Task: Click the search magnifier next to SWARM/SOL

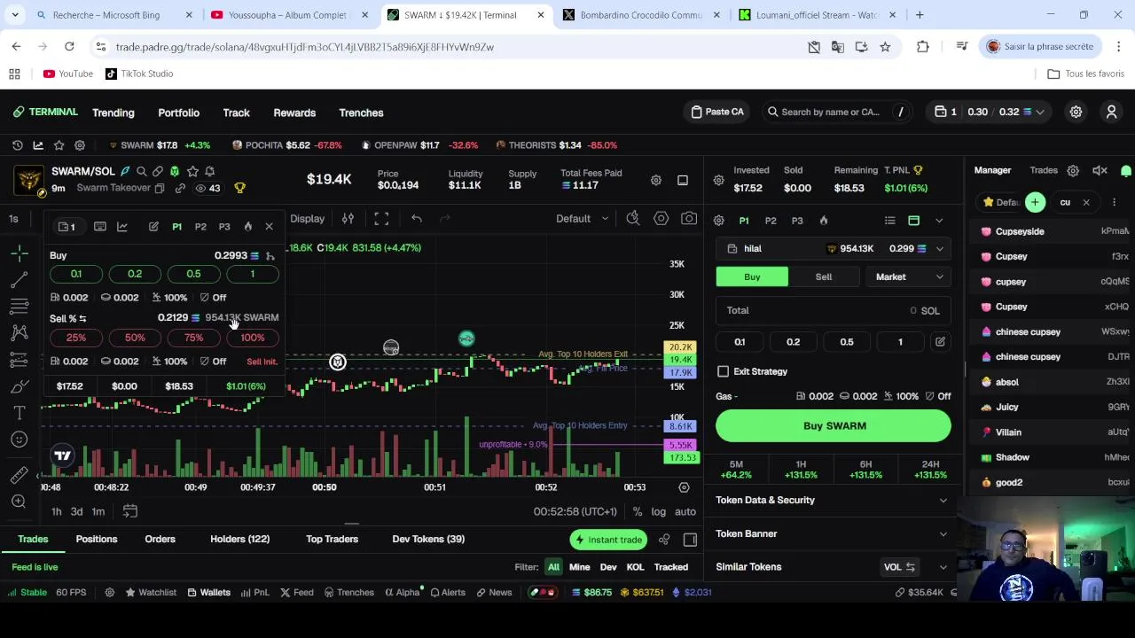Action: click(141, 171)
